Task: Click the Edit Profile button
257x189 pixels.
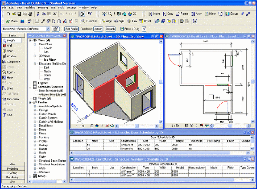Action: (x=71, y=29)
